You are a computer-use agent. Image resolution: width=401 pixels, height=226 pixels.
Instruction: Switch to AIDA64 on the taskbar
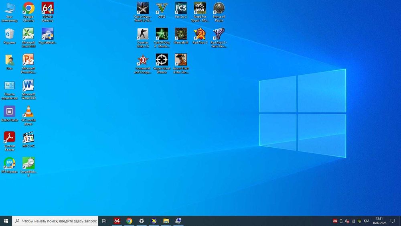[117, 221]
